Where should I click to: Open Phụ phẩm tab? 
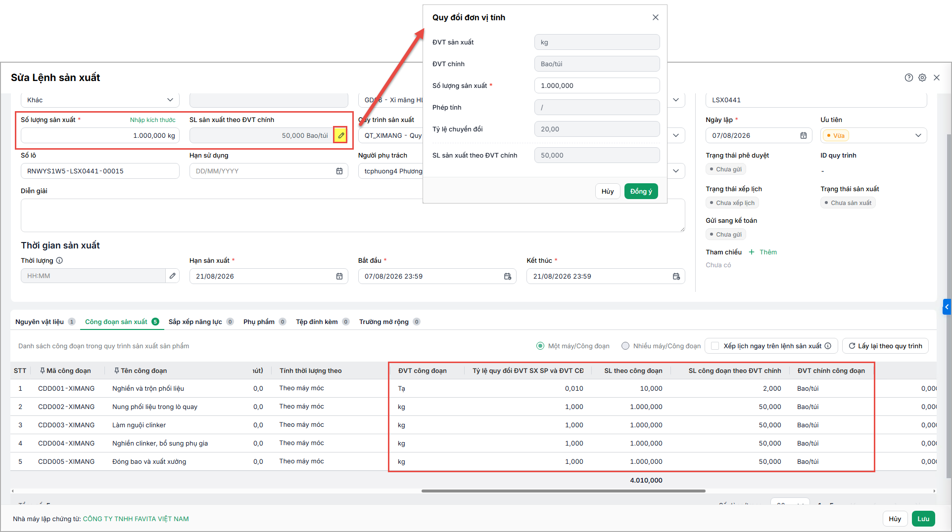click(x=265, y=322)
